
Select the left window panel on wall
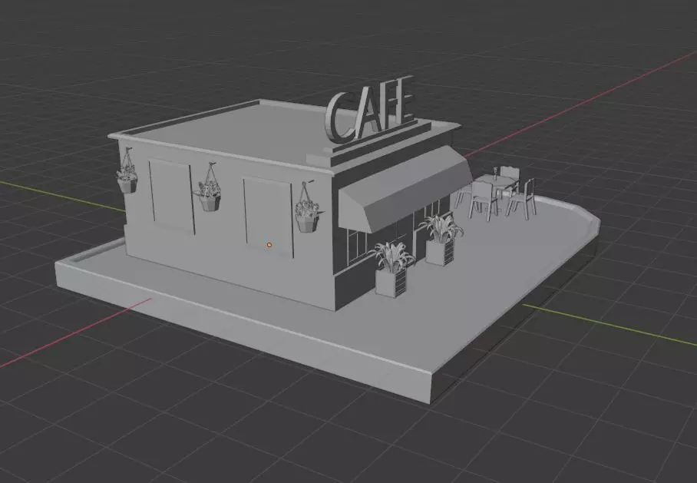172,196
